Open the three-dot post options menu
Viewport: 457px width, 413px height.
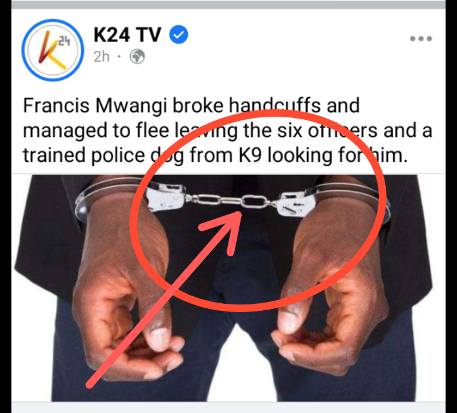point(421,39)
